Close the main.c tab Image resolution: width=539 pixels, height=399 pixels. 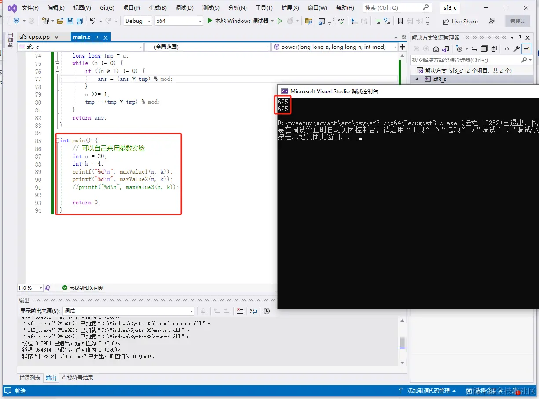click(106, 37)
